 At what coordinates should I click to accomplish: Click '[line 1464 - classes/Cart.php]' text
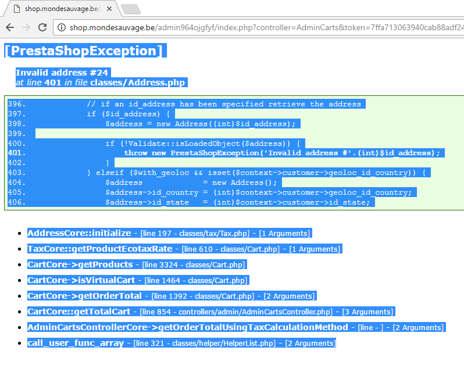195,280
